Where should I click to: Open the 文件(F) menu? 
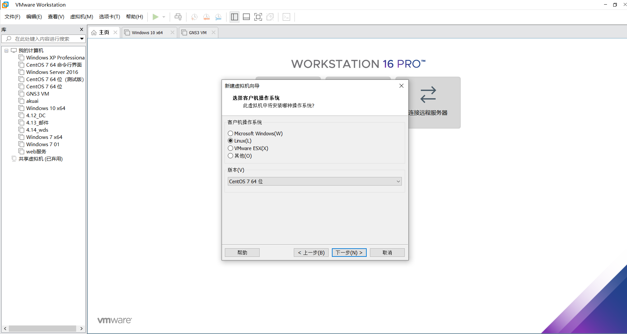(x=12, y=17)
